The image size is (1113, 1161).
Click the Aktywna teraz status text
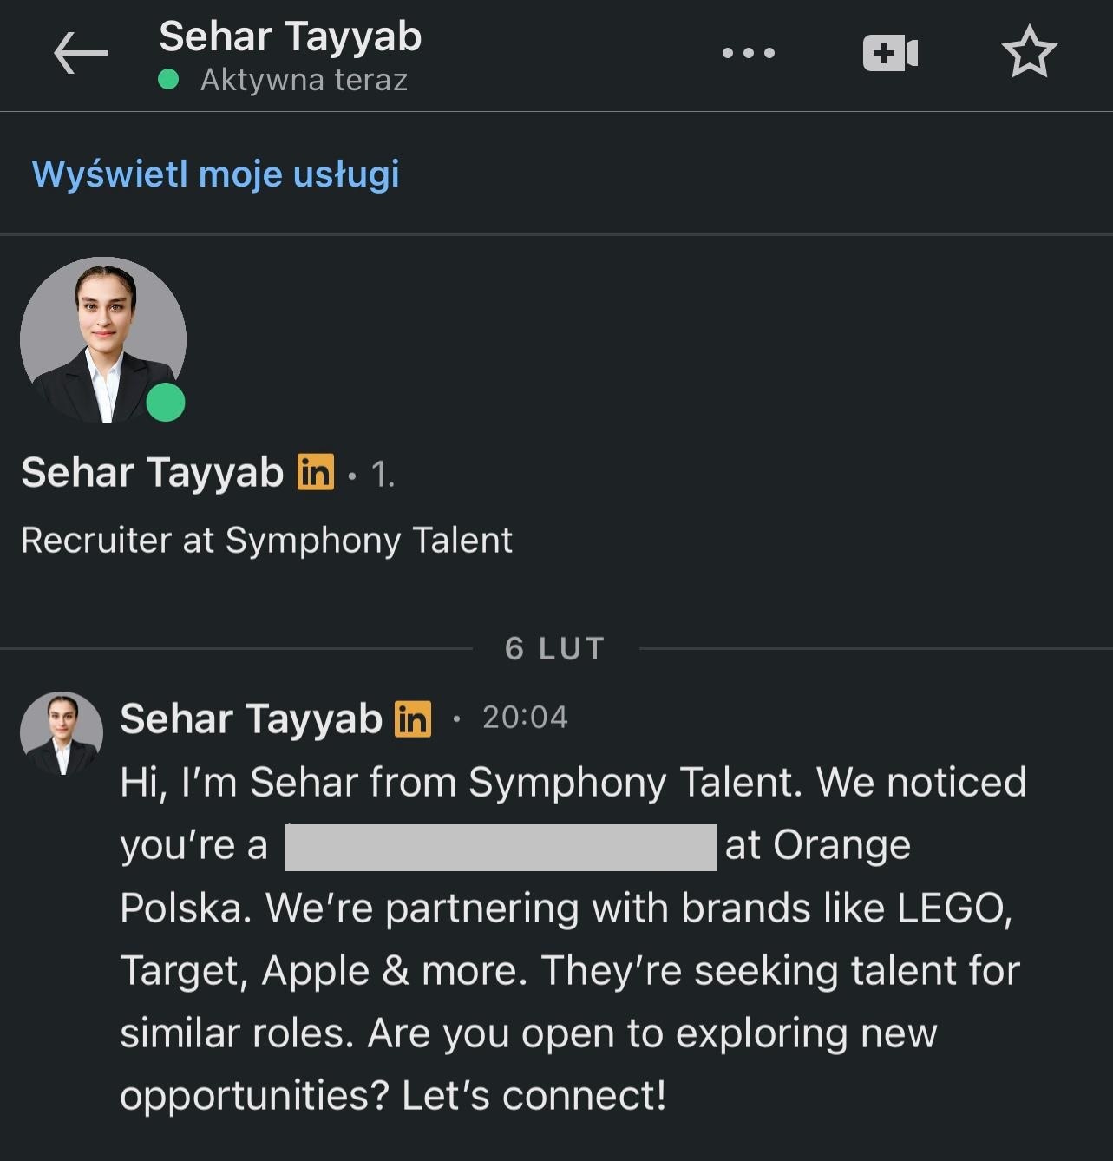(304, 81)
